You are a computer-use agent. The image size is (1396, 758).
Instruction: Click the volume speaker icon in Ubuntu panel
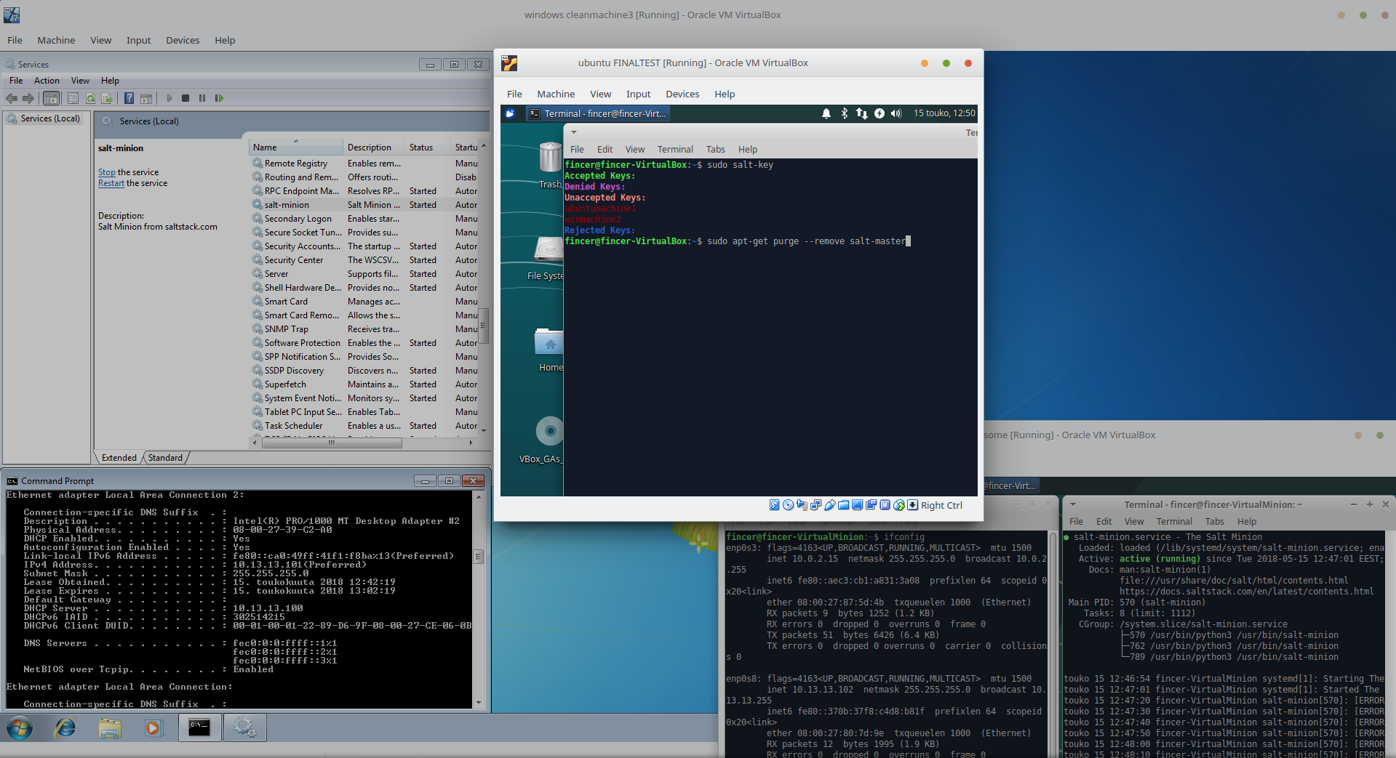[x=896, y=113]
